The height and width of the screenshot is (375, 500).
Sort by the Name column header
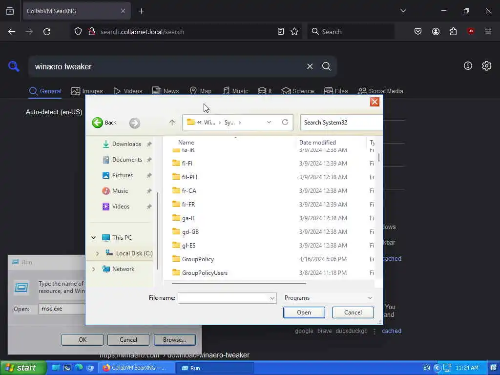click(186, 142)
